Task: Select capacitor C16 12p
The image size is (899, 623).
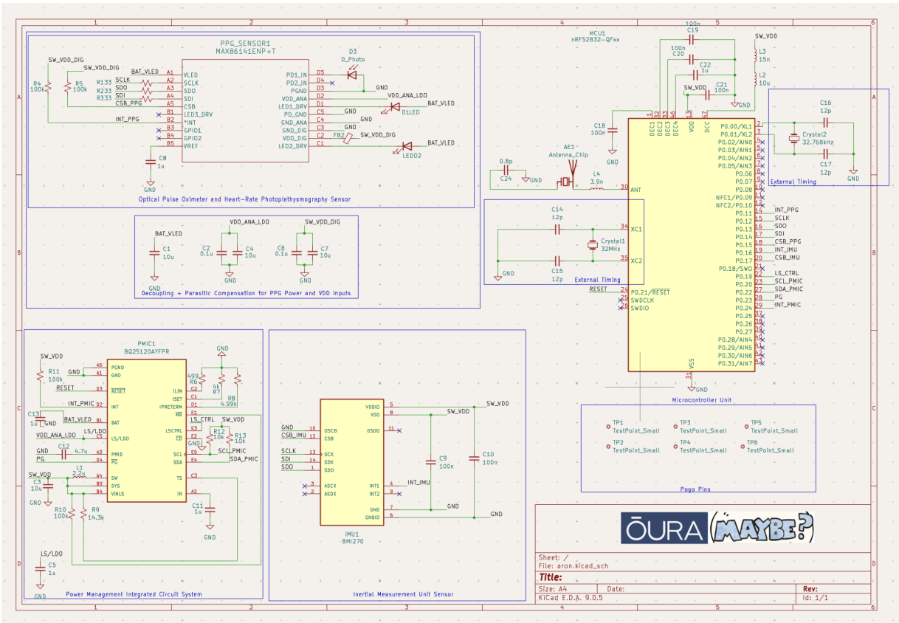Action: (x=826, y=122)
